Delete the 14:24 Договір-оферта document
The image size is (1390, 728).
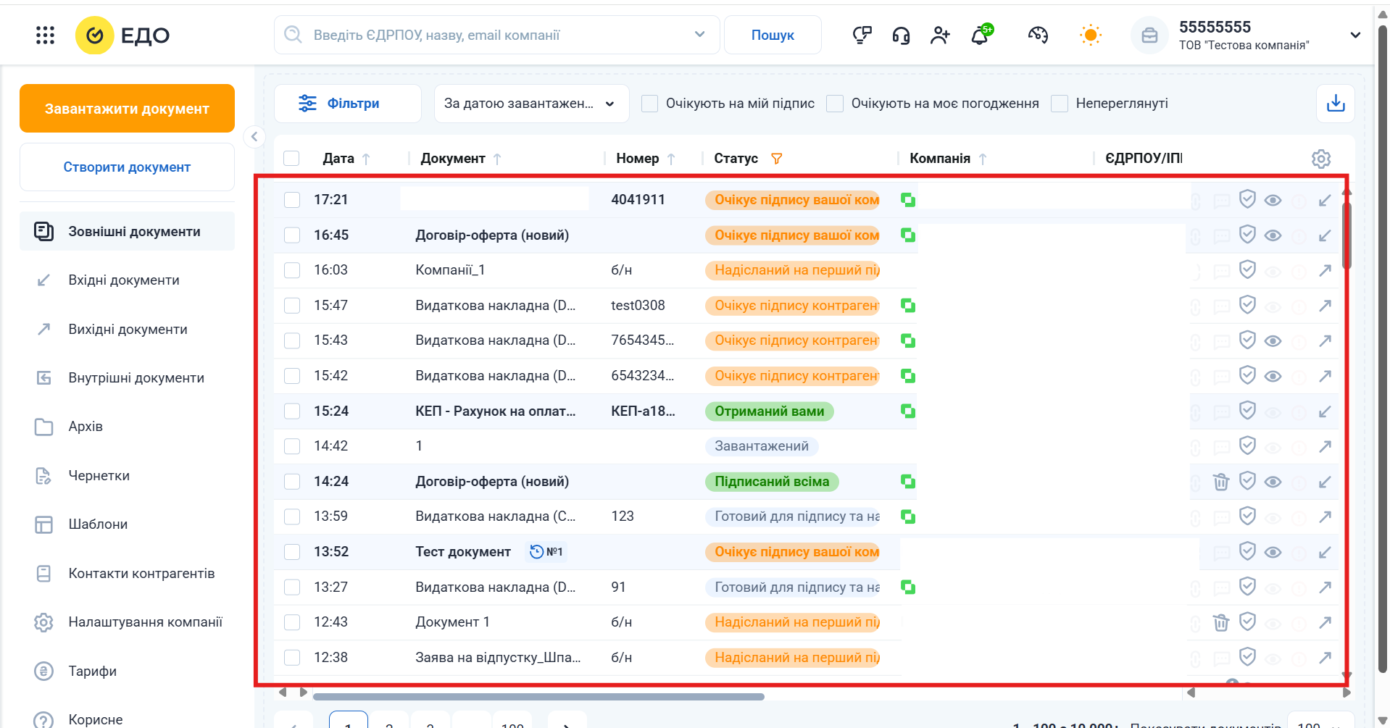pos(1221,482)
